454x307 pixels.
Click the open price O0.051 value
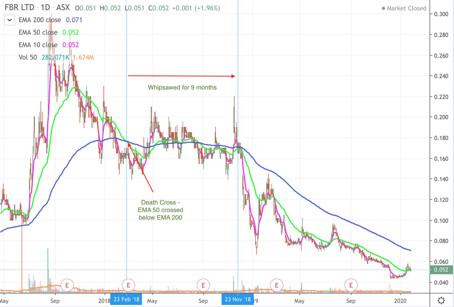86,8
